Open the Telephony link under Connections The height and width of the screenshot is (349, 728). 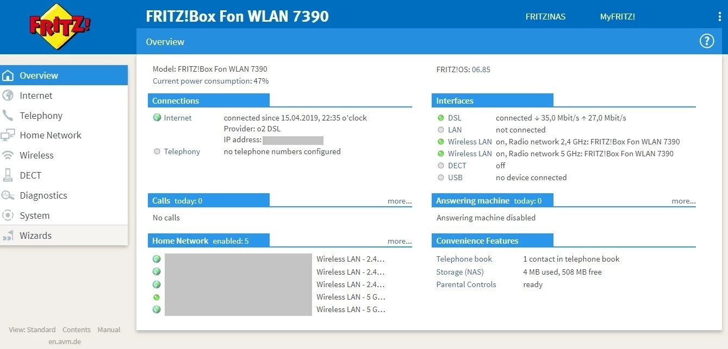pyautogui.click(x=182, y=151)
